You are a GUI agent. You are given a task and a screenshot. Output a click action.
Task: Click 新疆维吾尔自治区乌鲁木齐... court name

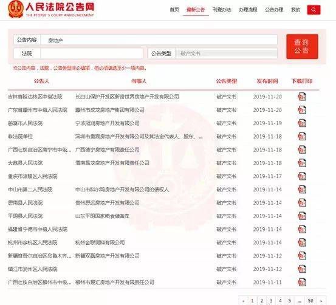[x=39, y=256]
